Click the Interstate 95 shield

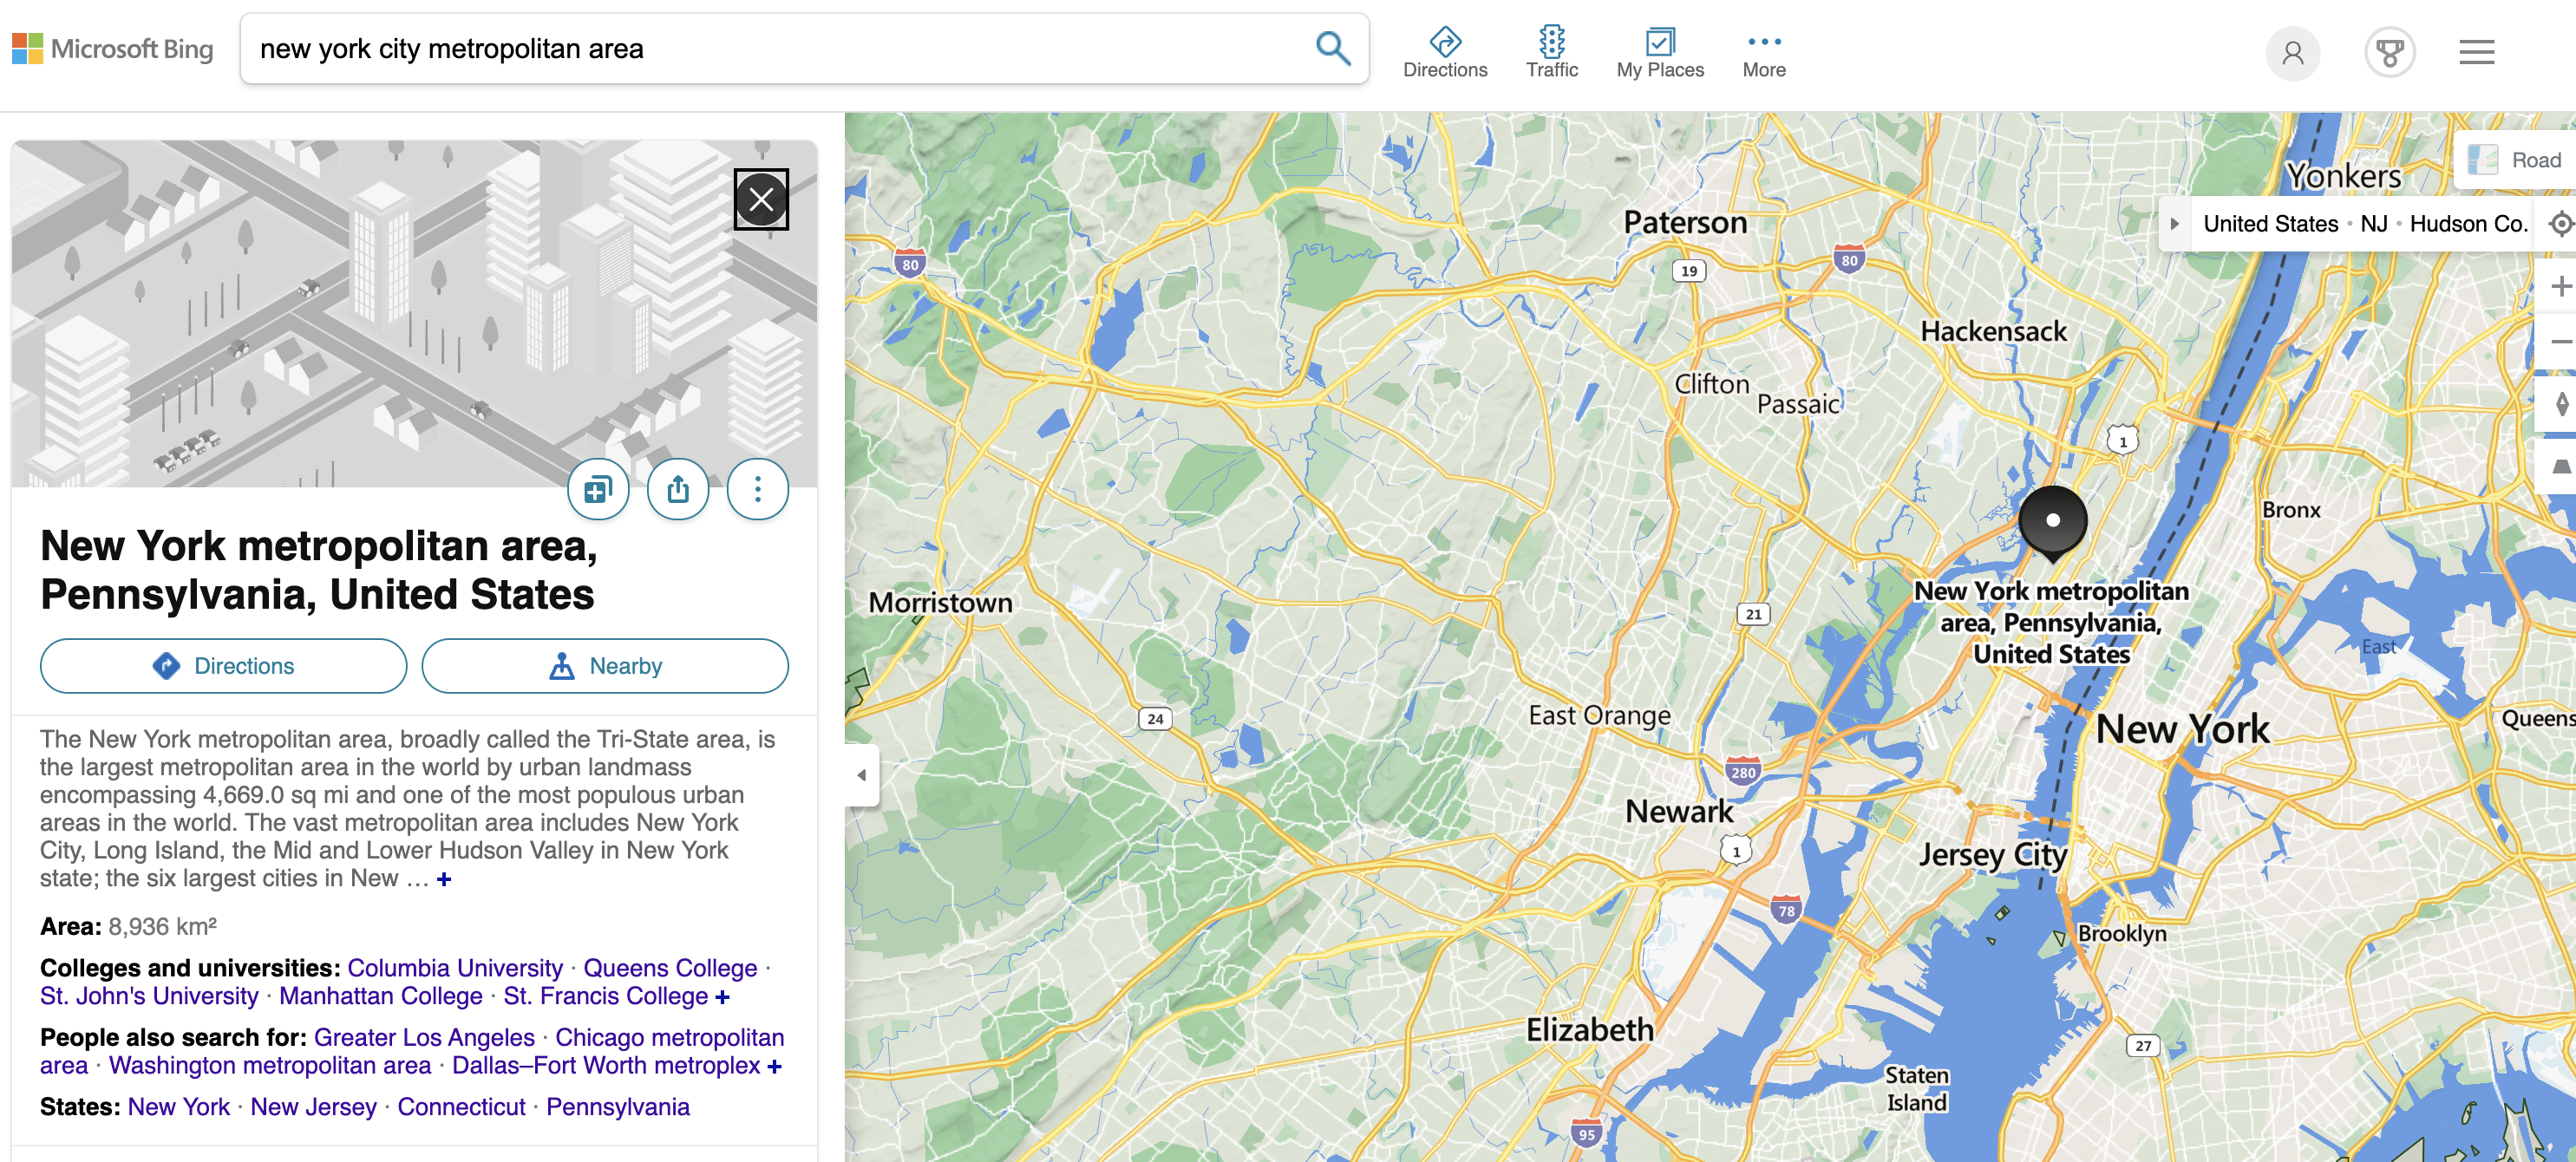coord(1586,1133)
